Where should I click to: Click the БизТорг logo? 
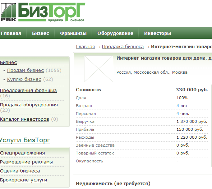(43, 12)
